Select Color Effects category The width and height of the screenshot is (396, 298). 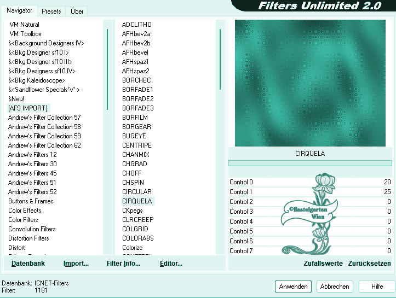click(x=25, y=211)
